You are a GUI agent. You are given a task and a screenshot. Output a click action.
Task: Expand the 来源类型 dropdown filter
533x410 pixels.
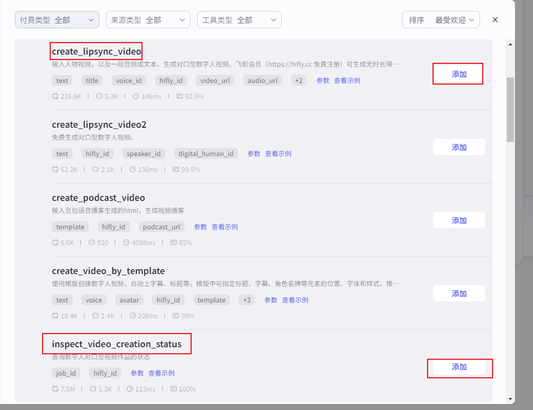[148, 20]
